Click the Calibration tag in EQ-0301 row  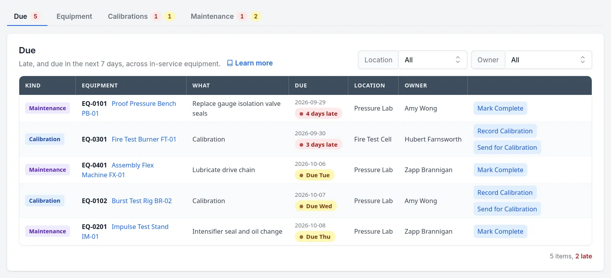click(45, 139)
